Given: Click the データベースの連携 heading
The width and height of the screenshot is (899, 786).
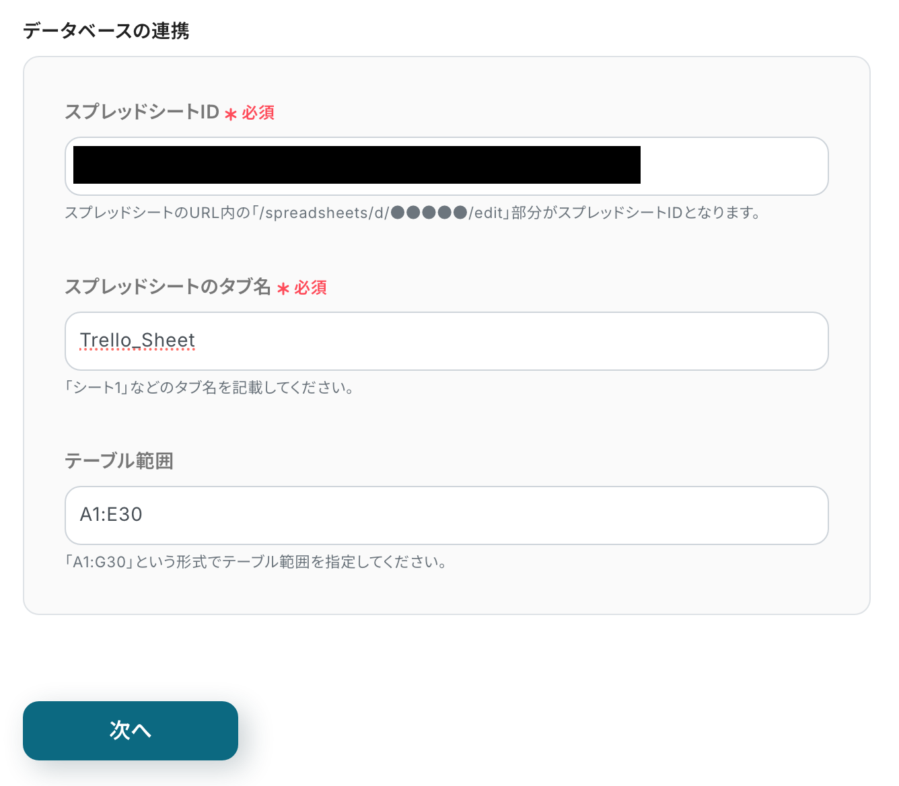Looking at the screenshot, I should click(x=106, y=31).
